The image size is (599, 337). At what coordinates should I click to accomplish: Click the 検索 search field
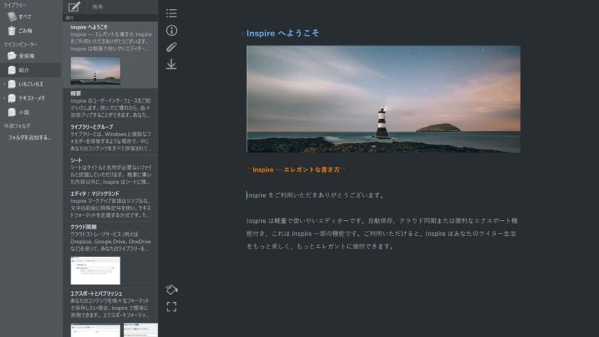pyautogui.click(x=122, y=6)
